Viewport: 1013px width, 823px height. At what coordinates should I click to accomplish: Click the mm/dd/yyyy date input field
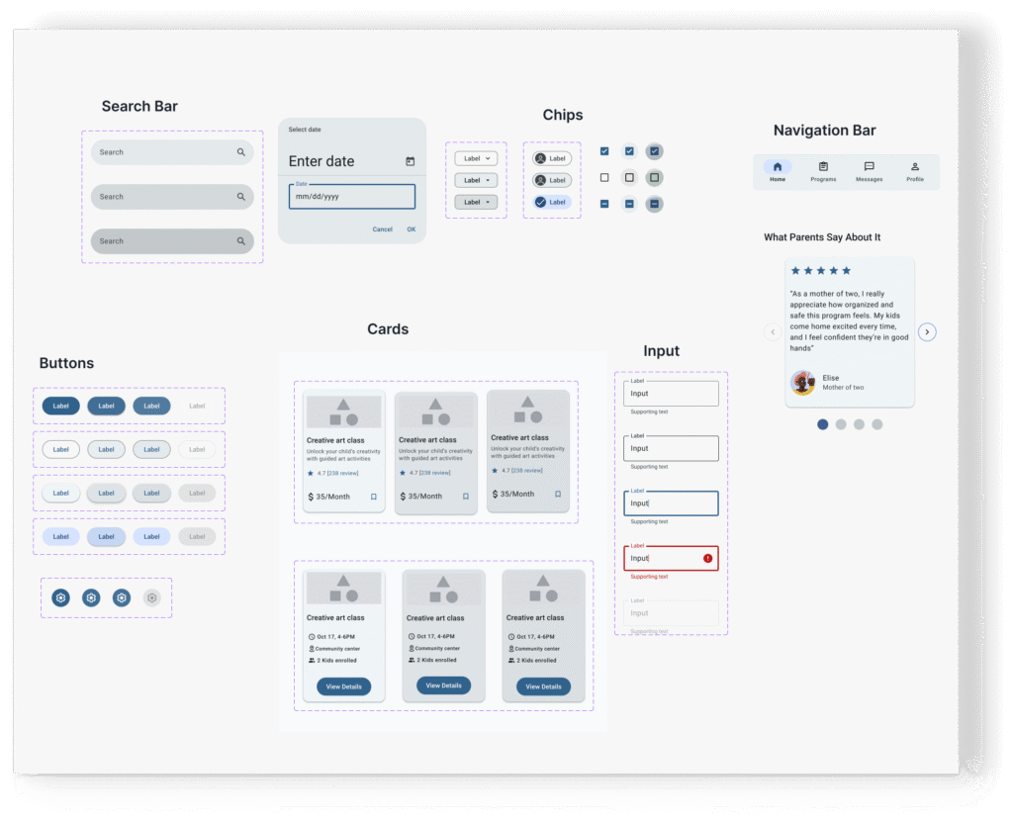click(x=351, y=197)
